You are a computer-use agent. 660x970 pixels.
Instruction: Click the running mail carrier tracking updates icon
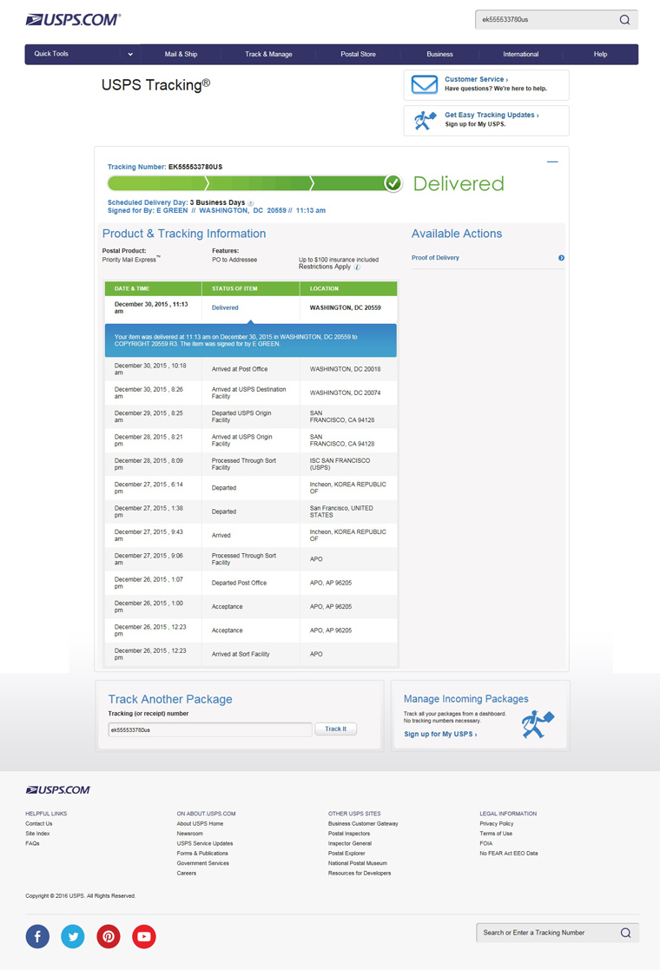pyautogui.click(x=424, y=121)
